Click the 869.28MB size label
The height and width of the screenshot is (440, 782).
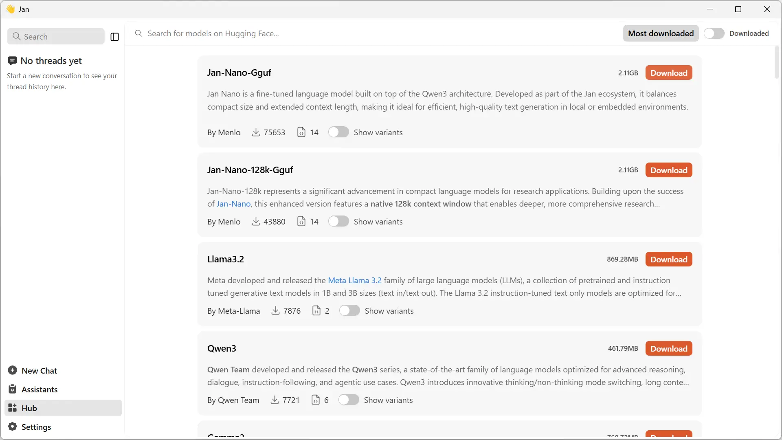[x=622, y=260]
